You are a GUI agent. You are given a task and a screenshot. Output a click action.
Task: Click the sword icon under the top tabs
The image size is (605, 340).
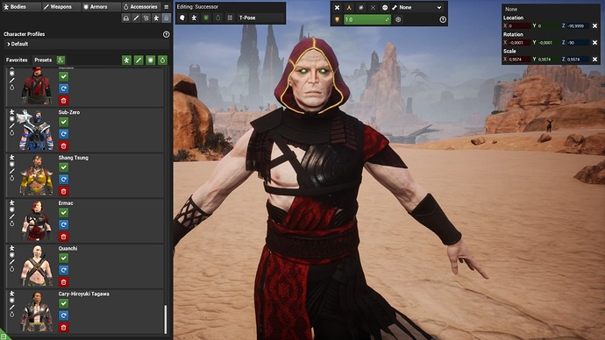pos(136,18)
